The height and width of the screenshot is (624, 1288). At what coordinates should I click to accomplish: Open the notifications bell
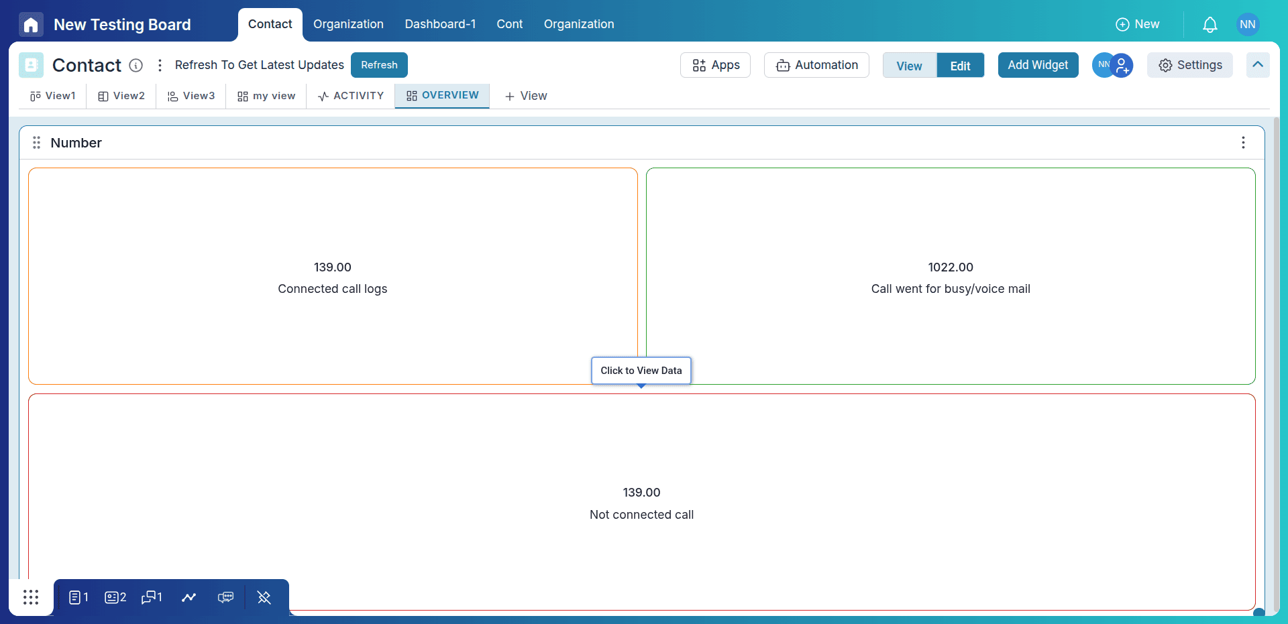click(x=1210, y=25)
